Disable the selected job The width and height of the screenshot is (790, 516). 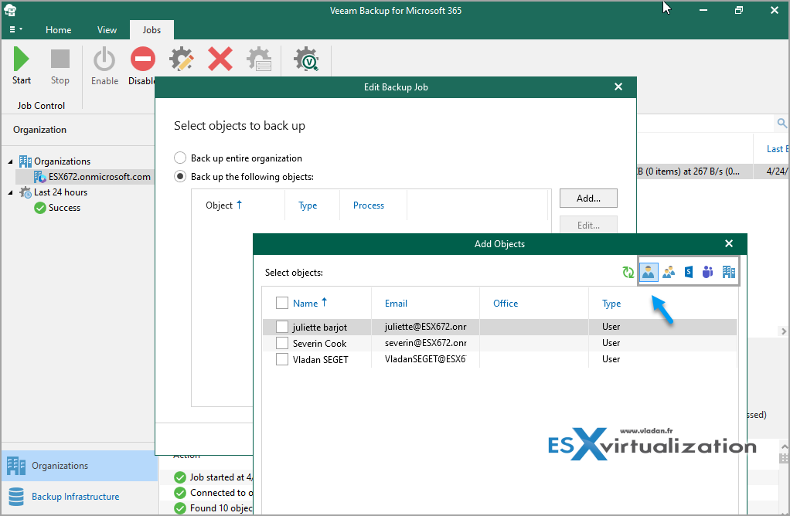(x=142, y=66)
